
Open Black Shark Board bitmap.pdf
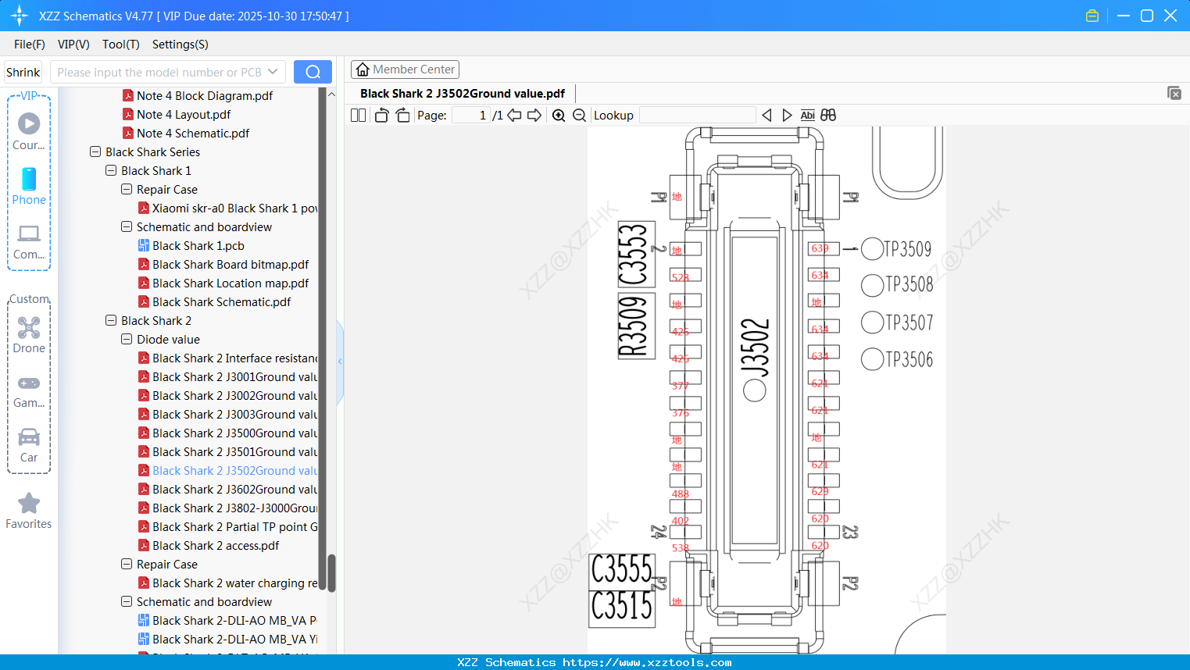click(223, 264)
